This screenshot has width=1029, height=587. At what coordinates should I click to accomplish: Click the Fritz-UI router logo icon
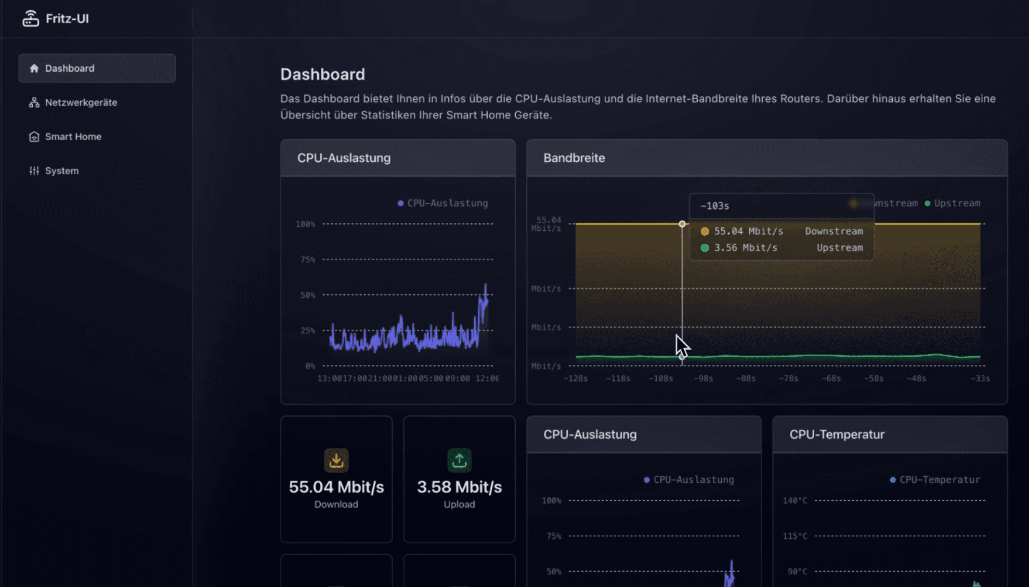click(x=31, y=18)
